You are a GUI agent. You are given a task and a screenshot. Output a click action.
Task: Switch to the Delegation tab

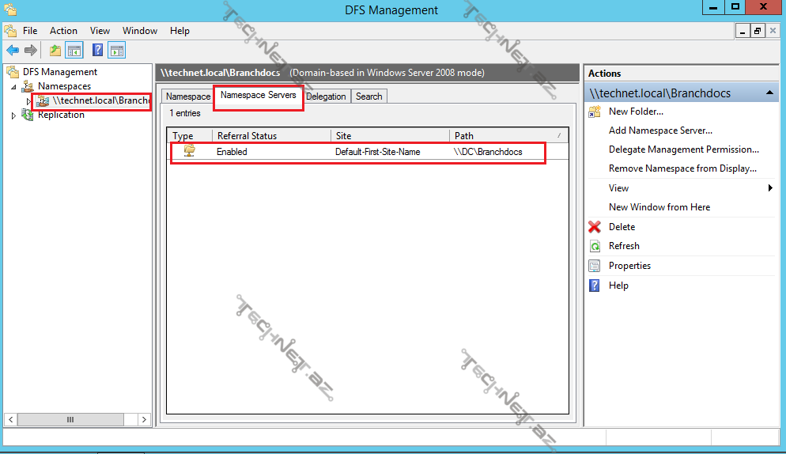[326, 96]
